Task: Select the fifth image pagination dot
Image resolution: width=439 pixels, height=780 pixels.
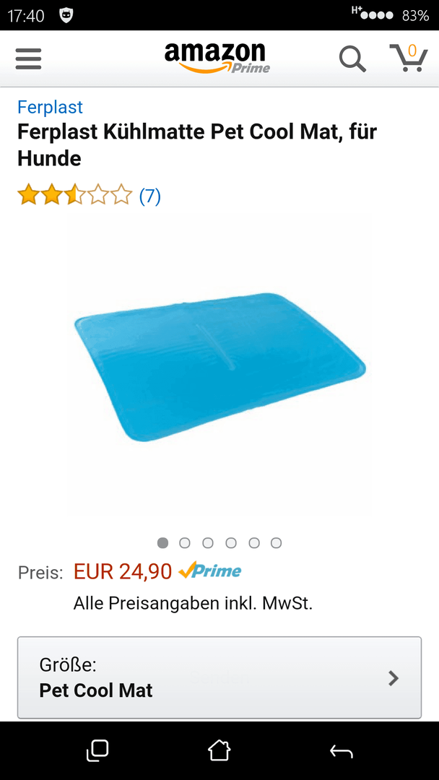Action: [254, 542]
